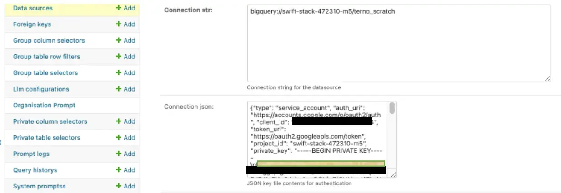
Task: Open the Organisation Prompt page
Action: pos(44,106)
